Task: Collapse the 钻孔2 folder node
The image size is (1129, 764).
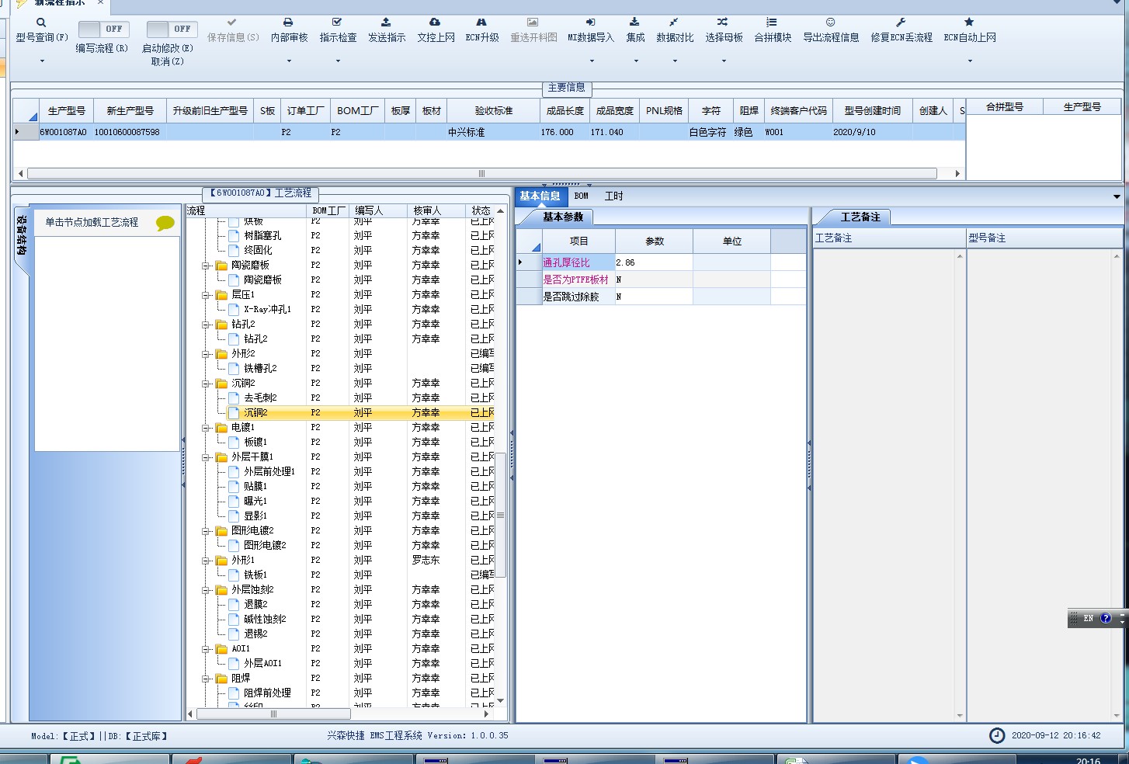Action: pos(207,325)
